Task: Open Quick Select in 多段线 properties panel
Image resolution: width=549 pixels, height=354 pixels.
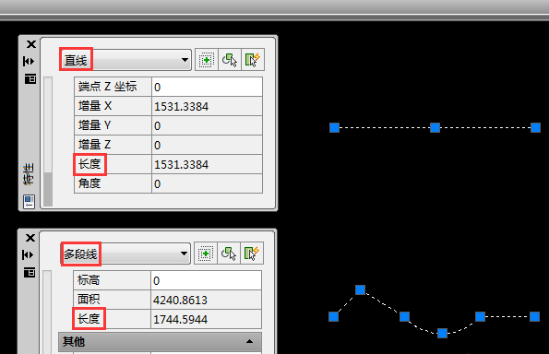Action: tap(252, 254)
